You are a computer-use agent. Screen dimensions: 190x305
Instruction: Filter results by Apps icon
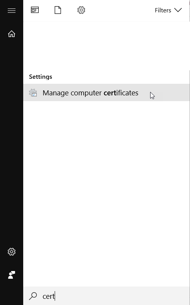coord(35,10)
